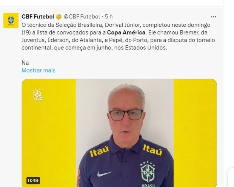Viewport: 234px width, 187px height.
Task: Click the Nike swoosh on the shirt
Action: pyautogui.click(x=104, y=174)
